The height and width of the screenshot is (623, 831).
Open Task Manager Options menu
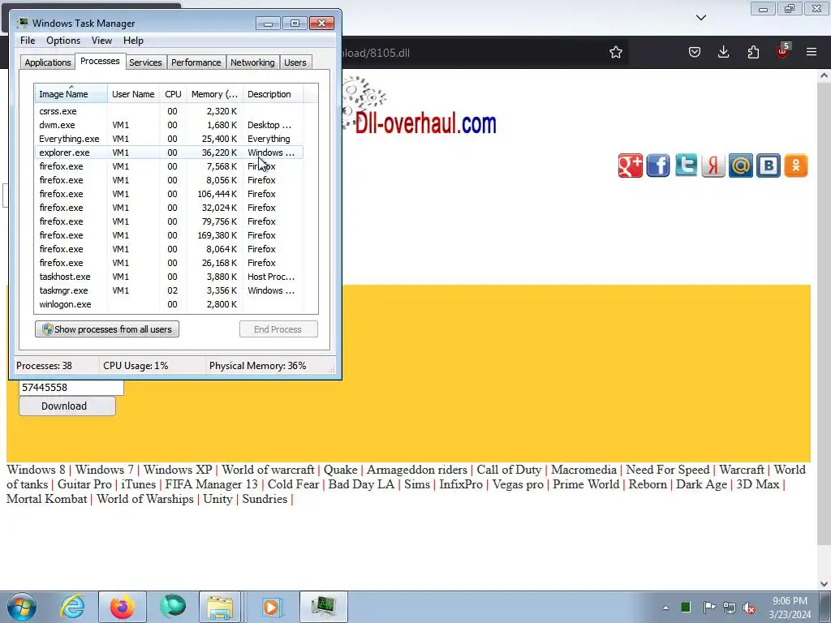(63, 41)
